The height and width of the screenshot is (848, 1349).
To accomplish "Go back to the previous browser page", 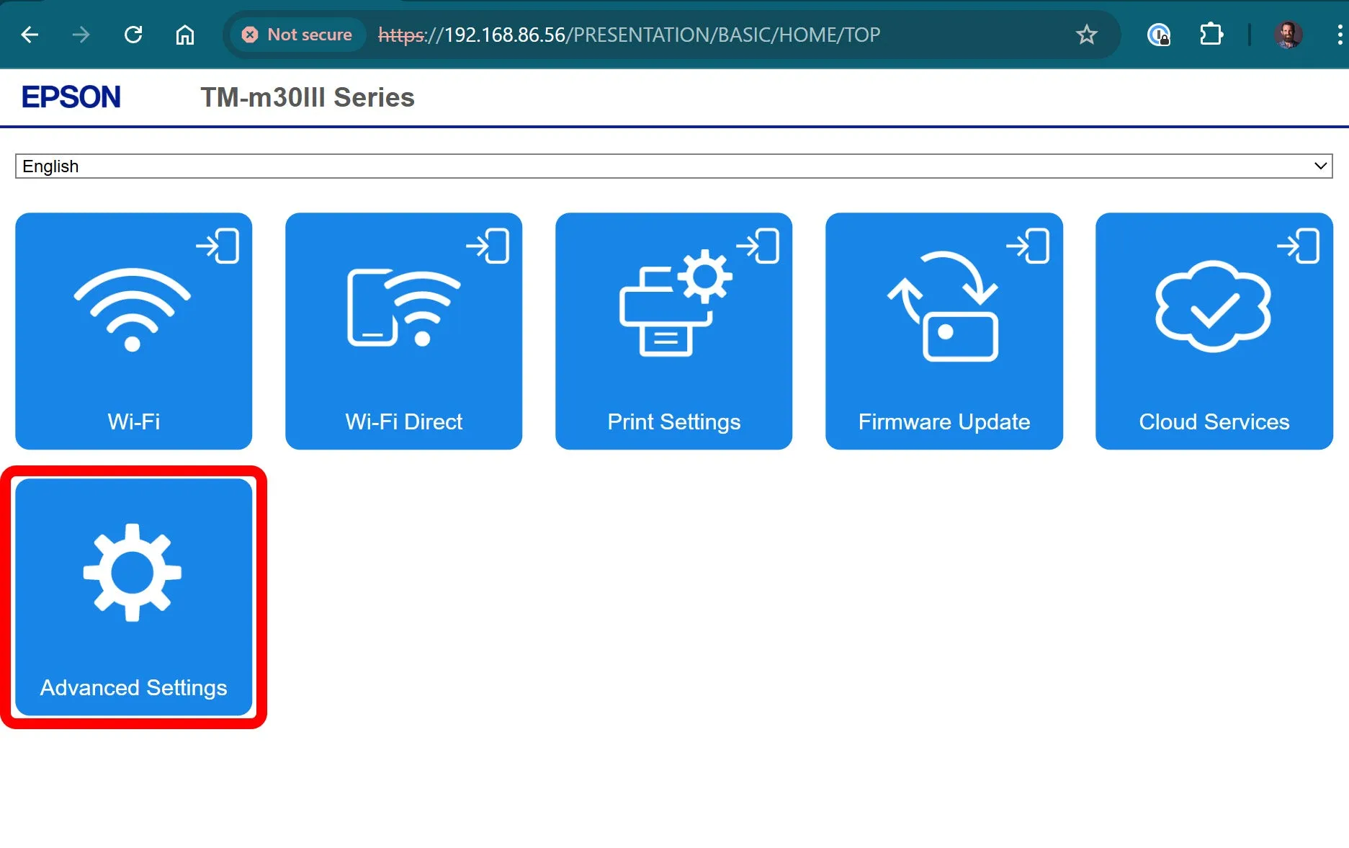I will [30, 35].
